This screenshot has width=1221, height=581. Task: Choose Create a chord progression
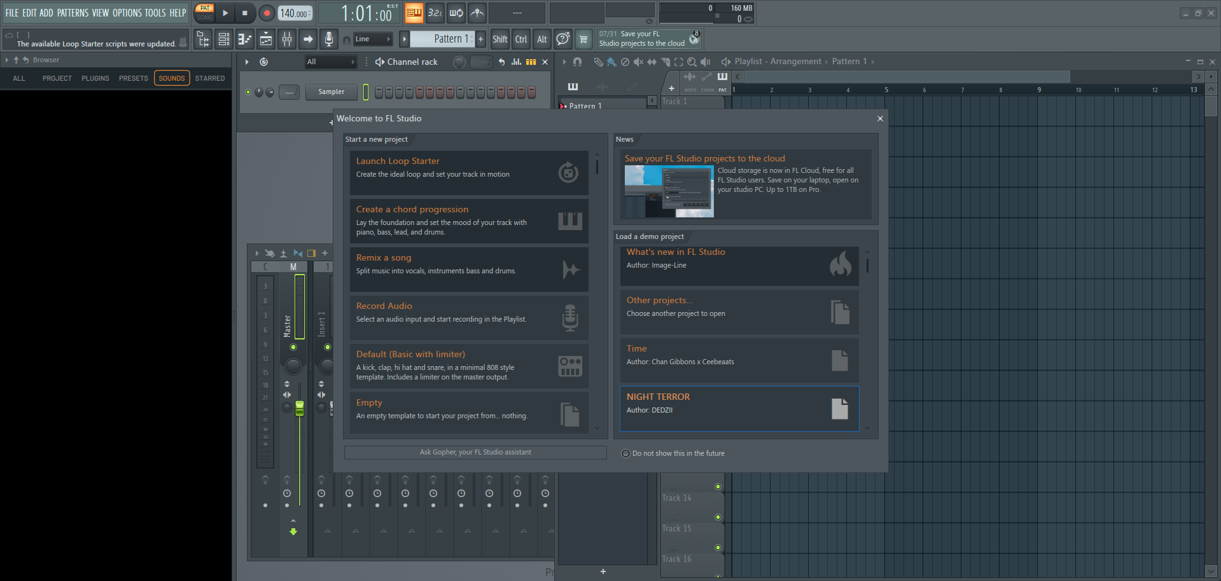click(469, 221)
